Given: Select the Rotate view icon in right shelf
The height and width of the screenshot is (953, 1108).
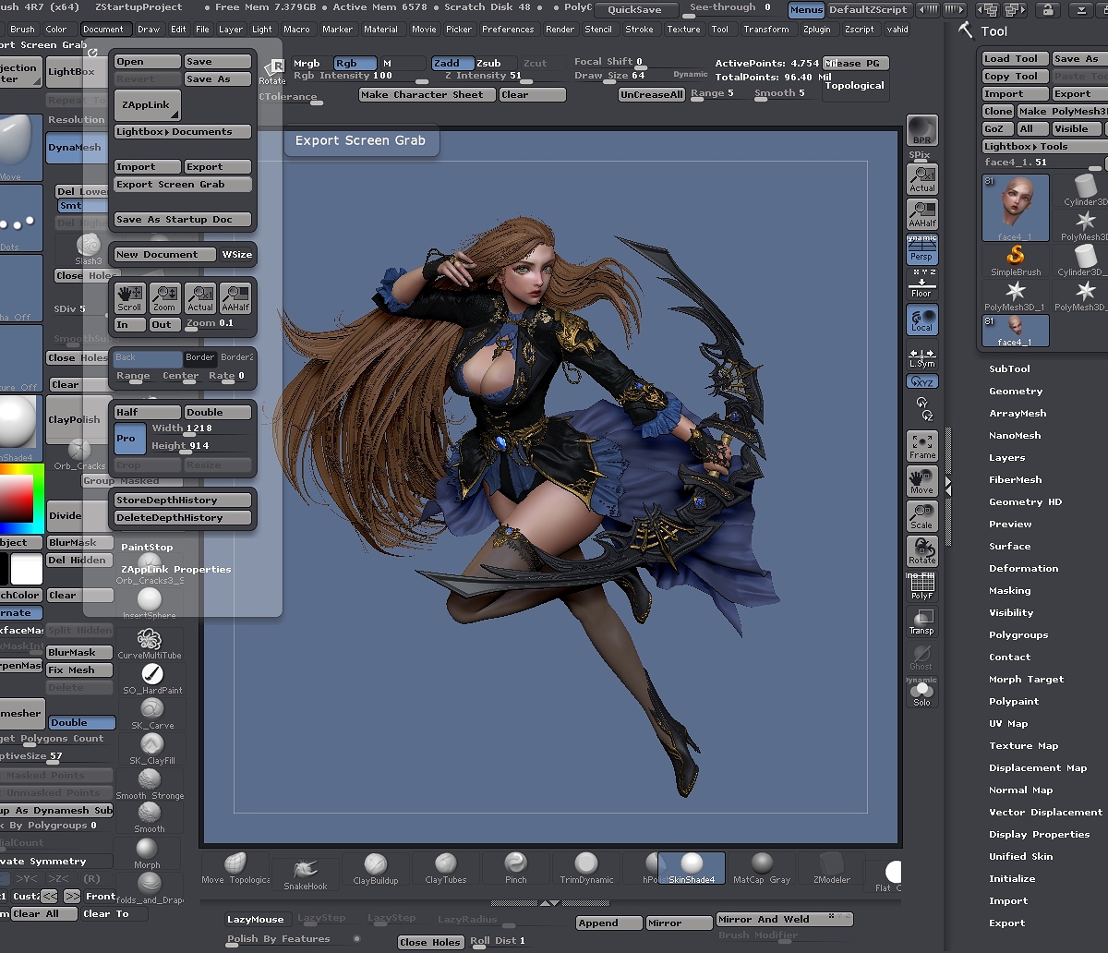Looking at the screenshot, I should click(x=921, y=550).
